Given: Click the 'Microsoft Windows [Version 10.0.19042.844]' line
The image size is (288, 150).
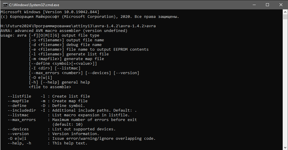Looking at the screenshot, I should tap(50, 12).
